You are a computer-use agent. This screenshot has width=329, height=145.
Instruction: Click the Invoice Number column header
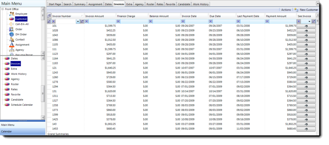(68, 16)
